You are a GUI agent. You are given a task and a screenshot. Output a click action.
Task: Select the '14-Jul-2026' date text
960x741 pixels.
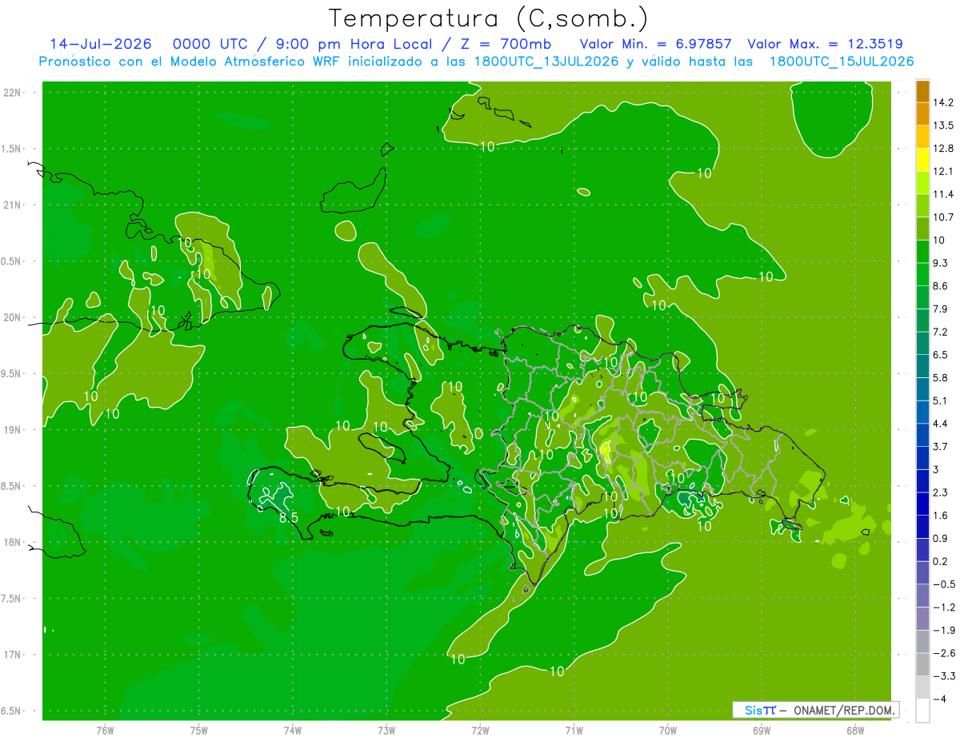[x=100, y=44]
